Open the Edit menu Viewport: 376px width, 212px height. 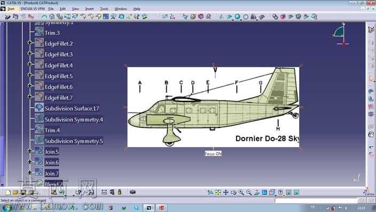(x=62, y=9)
